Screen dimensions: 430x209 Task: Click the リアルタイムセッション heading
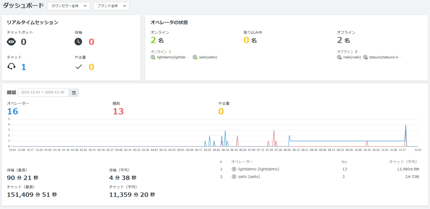32,23
